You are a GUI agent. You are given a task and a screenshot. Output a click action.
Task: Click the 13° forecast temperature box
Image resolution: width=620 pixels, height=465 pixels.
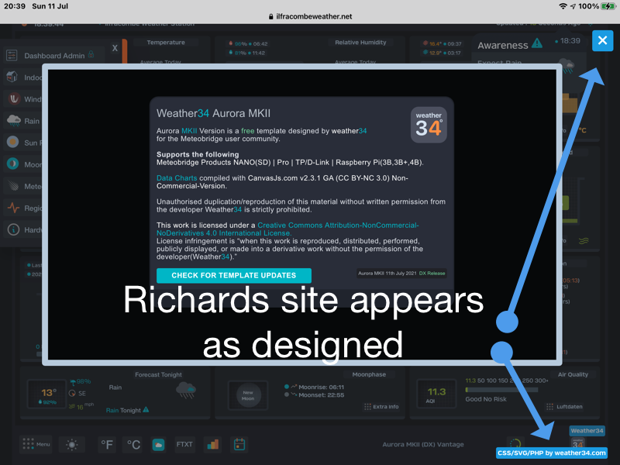click(x=48, y=394)
